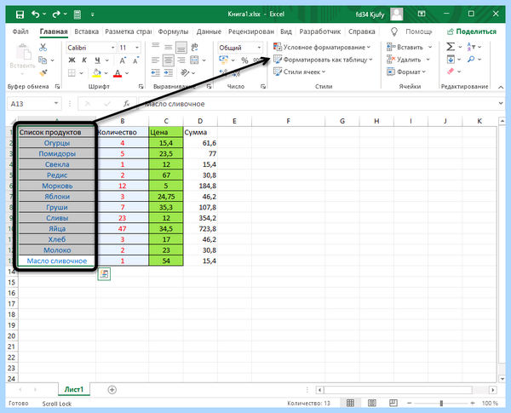Toggle italic (К) formatting

click(x=84, y=60)
